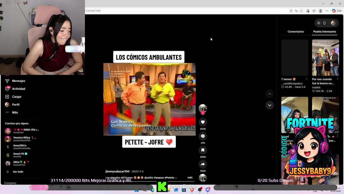Open RIMA rifia followed account

22,131
